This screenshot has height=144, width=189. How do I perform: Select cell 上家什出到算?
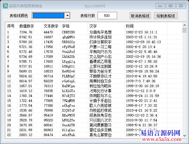click(x=100, y=66)
